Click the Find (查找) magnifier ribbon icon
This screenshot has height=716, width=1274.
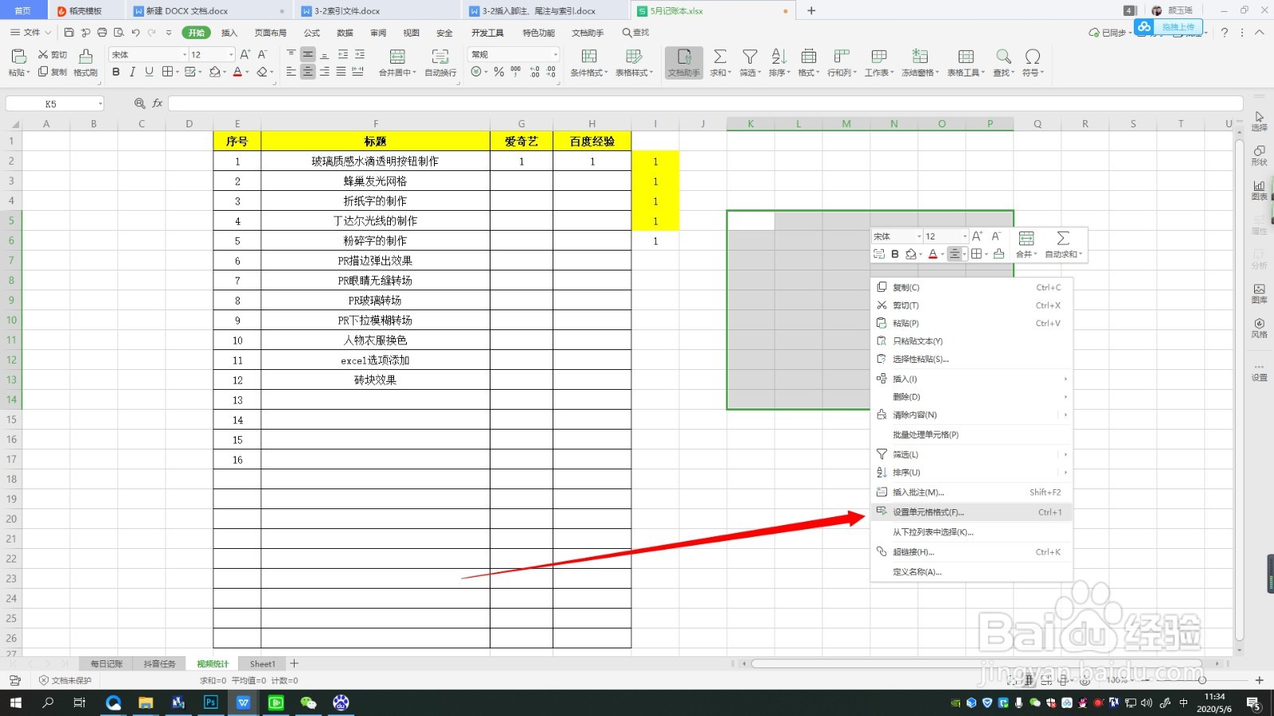(1003, 56)
